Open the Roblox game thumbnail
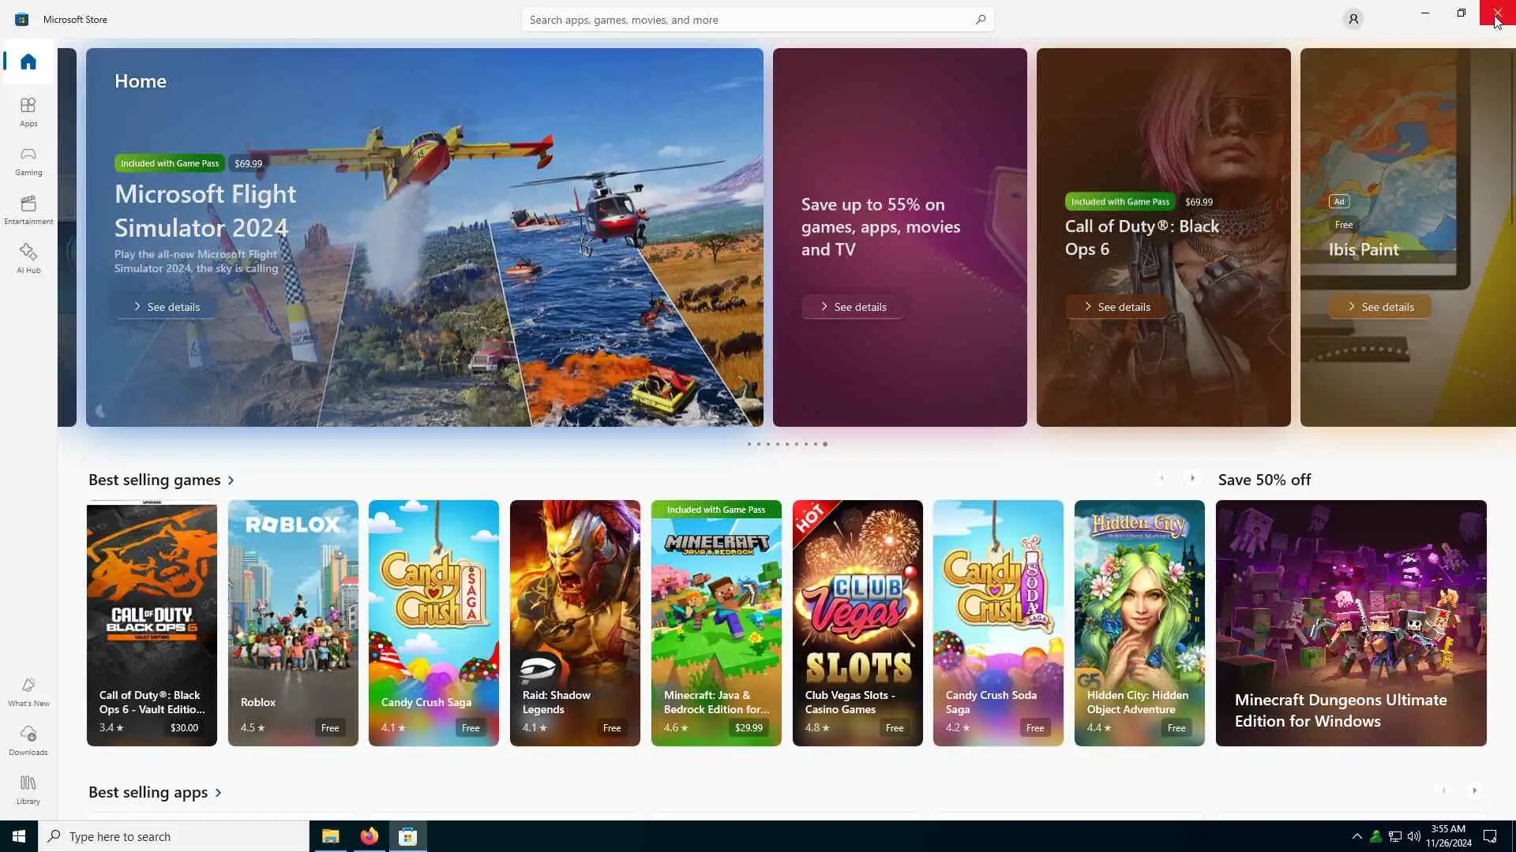The width and height of the screenshot is (1516, 852). click(x=293, y=622)
